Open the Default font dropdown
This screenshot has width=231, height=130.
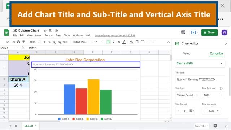coord(82,42)
